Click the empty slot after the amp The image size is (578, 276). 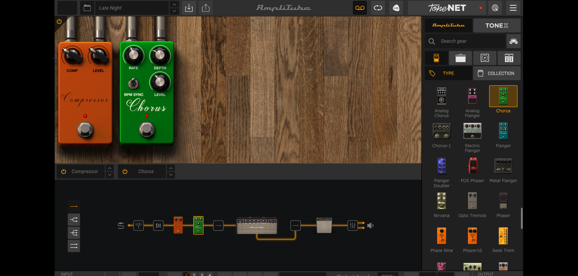(296, 225)
